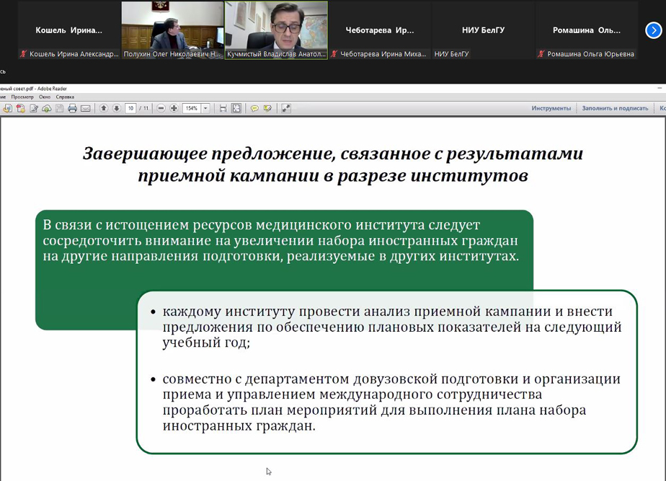Viewport: 666px width, 481px height.
Task: Open the Окно menu
Action: (x=45, y=97)
